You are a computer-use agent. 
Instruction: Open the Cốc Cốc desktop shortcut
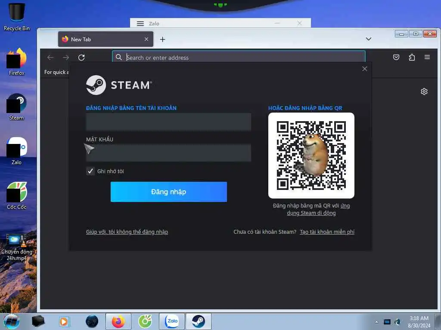click(x=17, y=196)
